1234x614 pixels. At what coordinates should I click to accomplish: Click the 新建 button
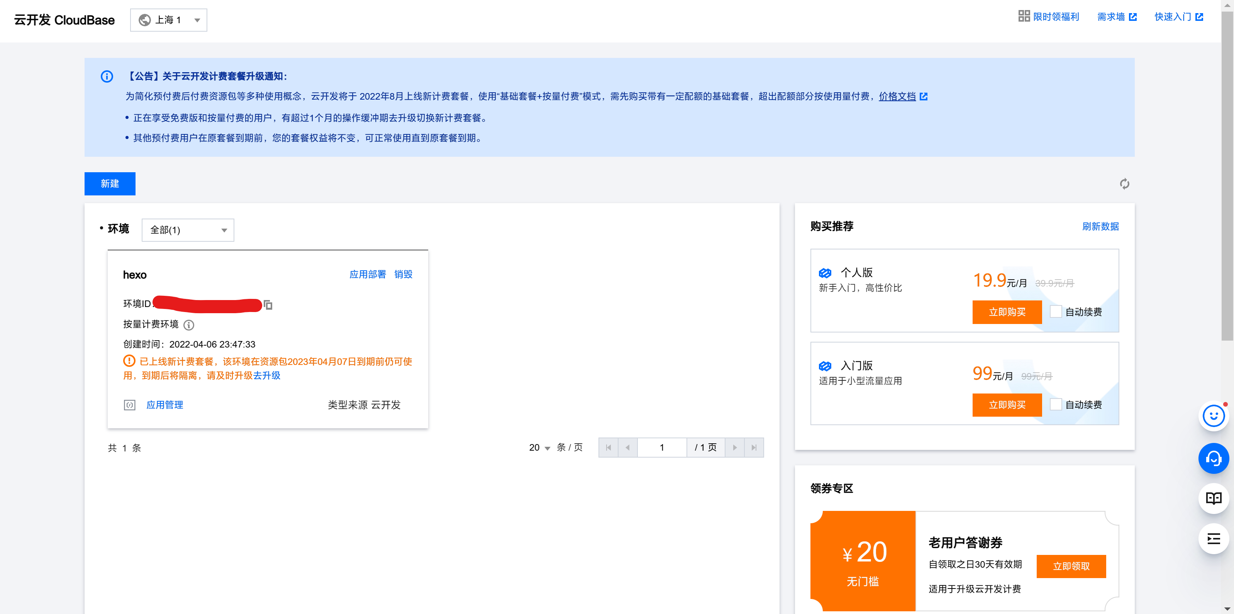[x=110, y=184]
